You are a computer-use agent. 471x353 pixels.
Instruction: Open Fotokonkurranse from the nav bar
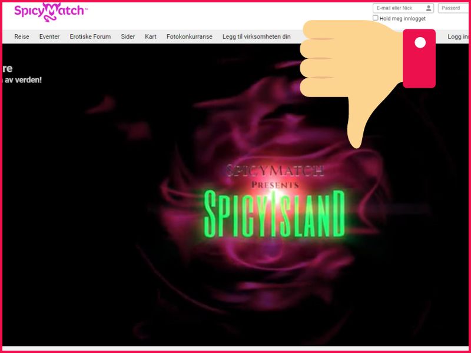(x=189, y=36)
